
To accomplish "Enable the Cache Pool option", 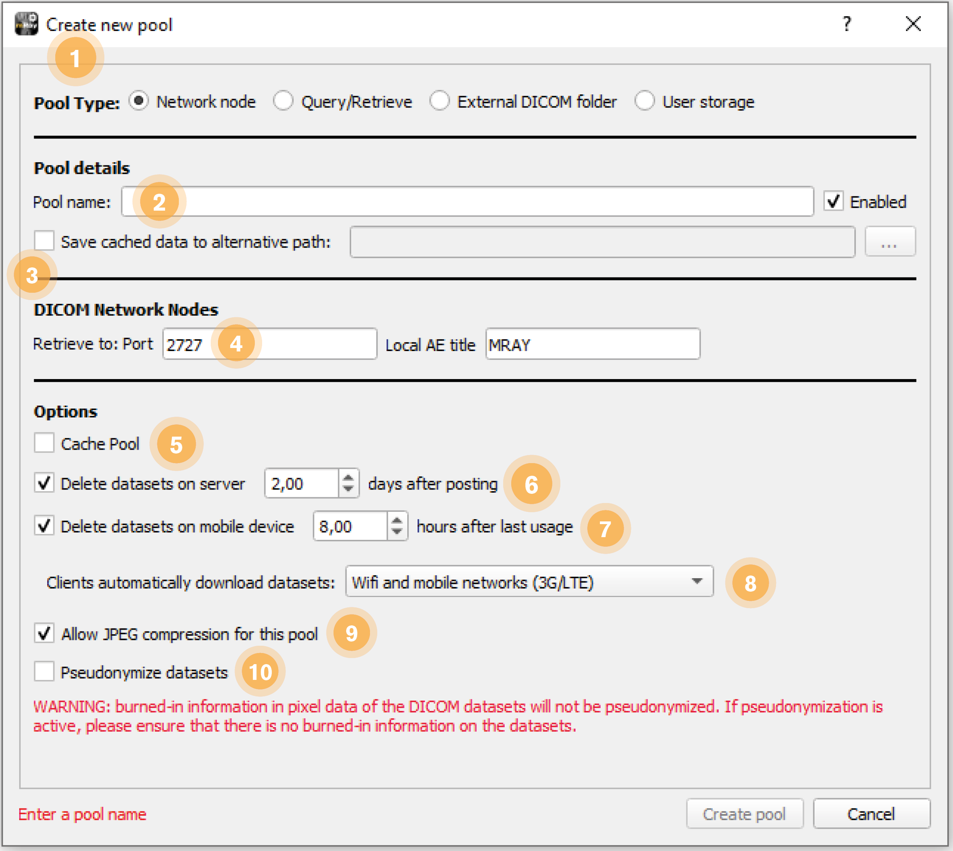I will pyautogui.click(x=44, y=443).
